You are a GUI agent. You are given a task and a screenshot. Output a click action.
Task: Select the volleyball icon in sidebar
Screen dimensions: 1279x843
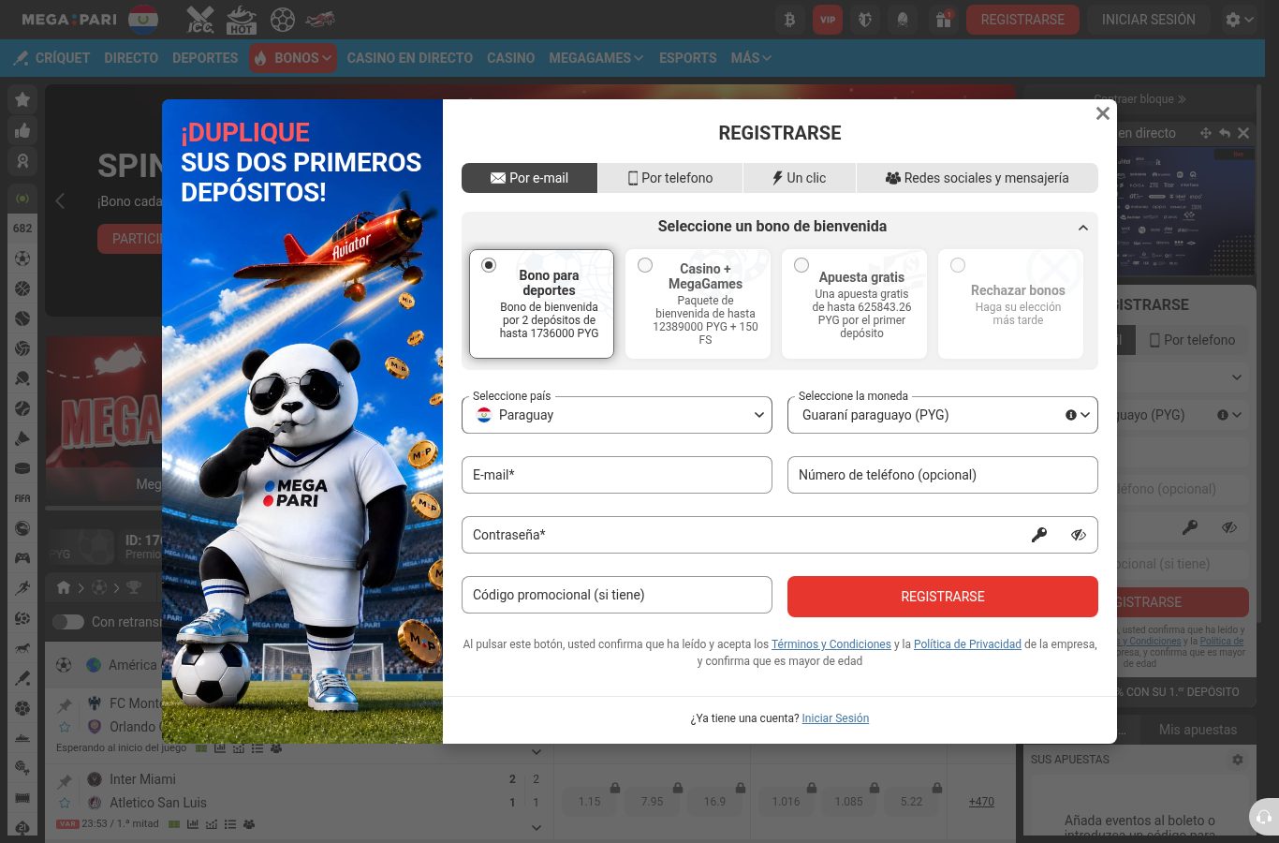(x=22, y=348)
